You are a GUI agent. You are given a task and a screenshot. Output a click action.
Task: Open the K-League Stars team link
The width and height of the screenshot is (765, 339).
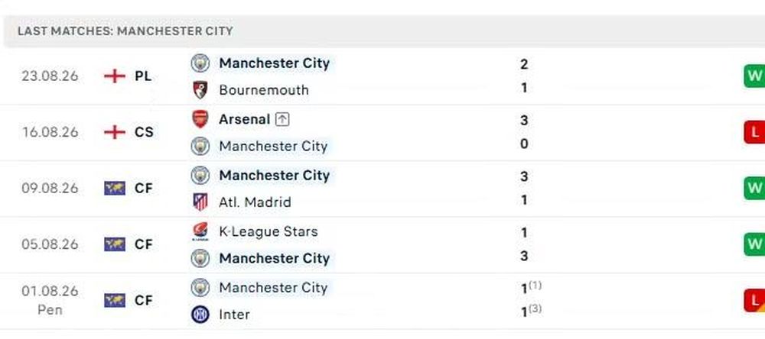[269, 231]
